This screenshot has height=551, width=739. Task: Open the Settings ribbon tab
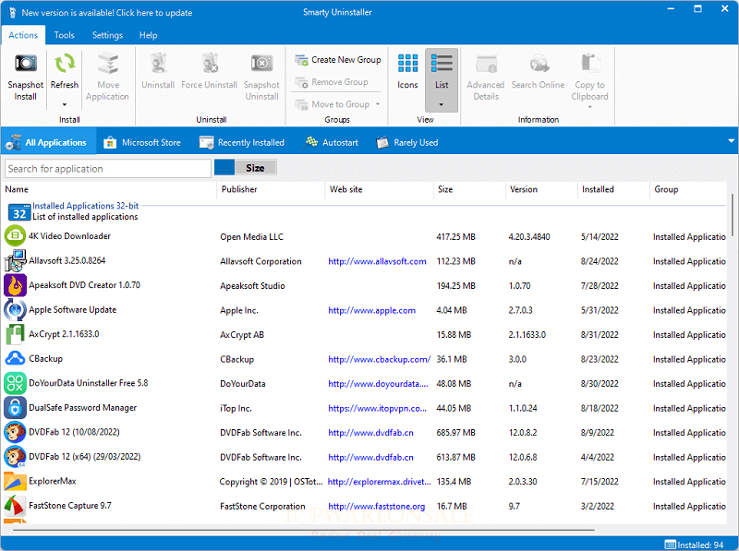[107, 35]
